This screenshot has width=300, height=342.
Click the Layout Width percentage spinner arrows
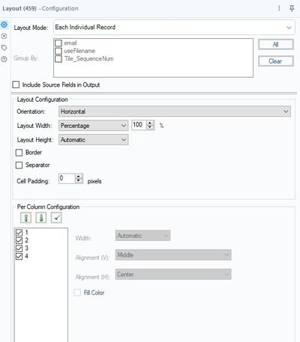click(150, 125)
